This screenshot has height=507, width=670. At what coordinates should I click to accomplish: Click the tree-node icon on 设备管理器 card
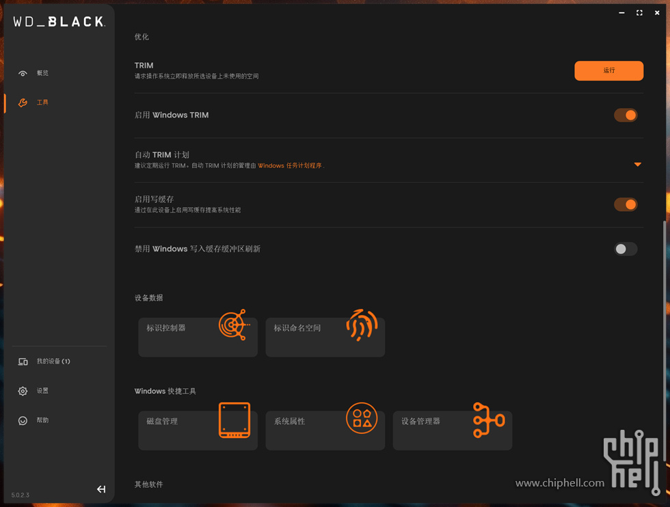click(489, 420)
